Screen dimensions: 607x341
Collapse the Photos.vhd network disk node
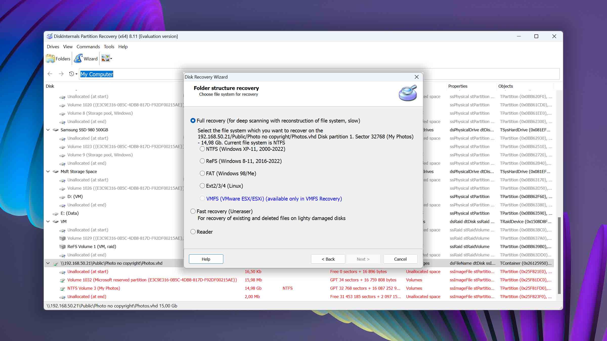coord(48,263)
